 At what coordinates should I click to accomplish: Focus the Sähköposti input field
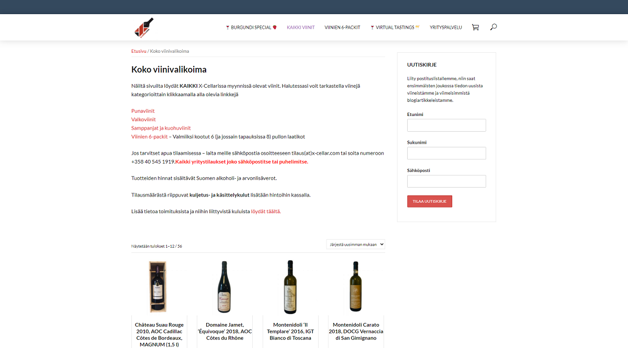click(446, 181)
